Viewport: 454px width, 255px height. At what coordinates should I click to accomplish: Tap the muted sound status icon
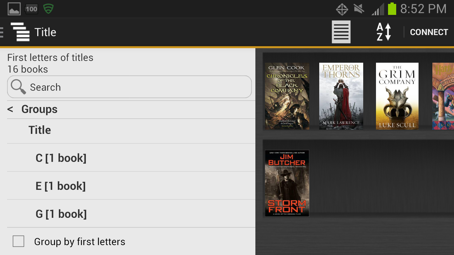tap(359, 9)
